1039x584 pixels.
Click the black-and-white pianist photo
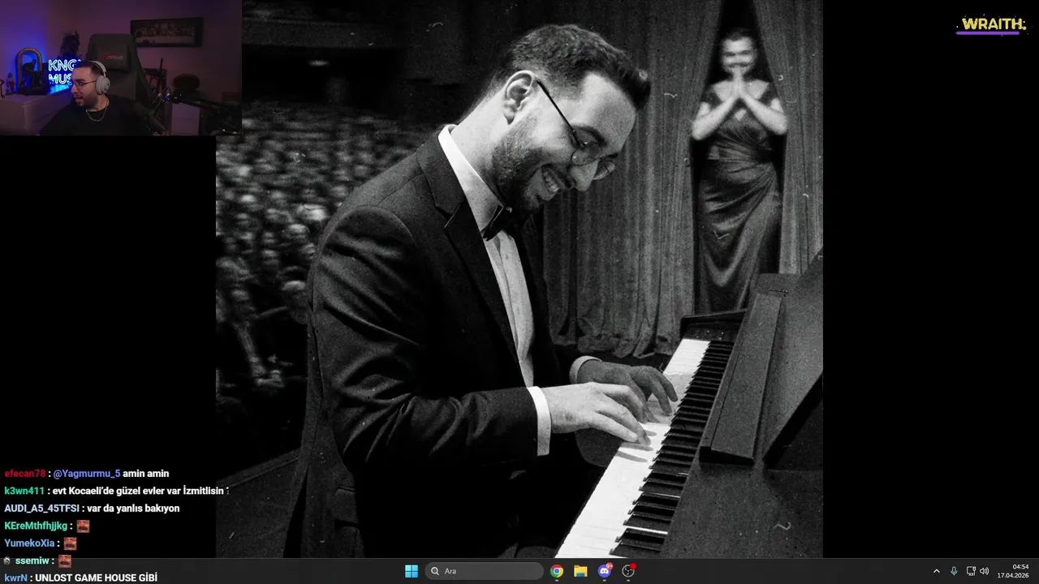519,279
